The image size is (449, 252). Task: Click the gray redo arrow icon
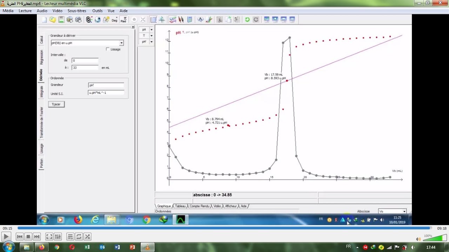tap(256, 20)
